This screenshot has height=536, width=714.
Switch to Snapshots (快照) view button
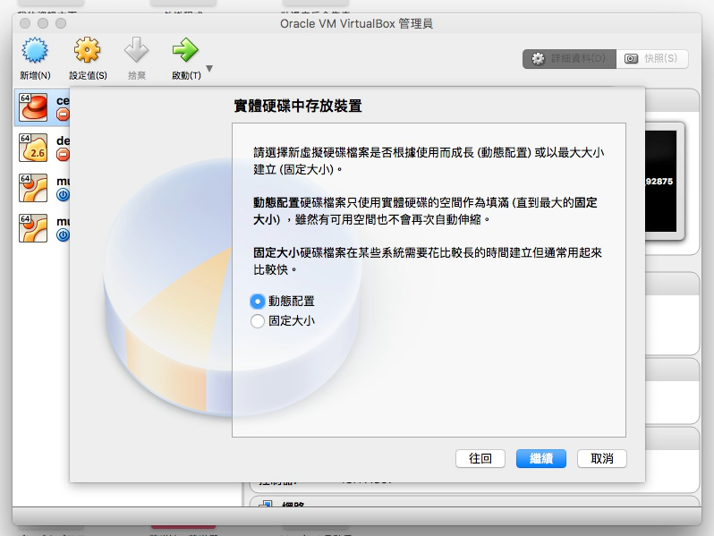click(652, 59)
